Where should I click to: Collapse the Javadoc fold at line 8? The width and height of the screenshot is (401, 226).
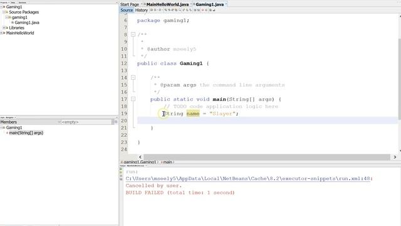[x=133, y=35]
